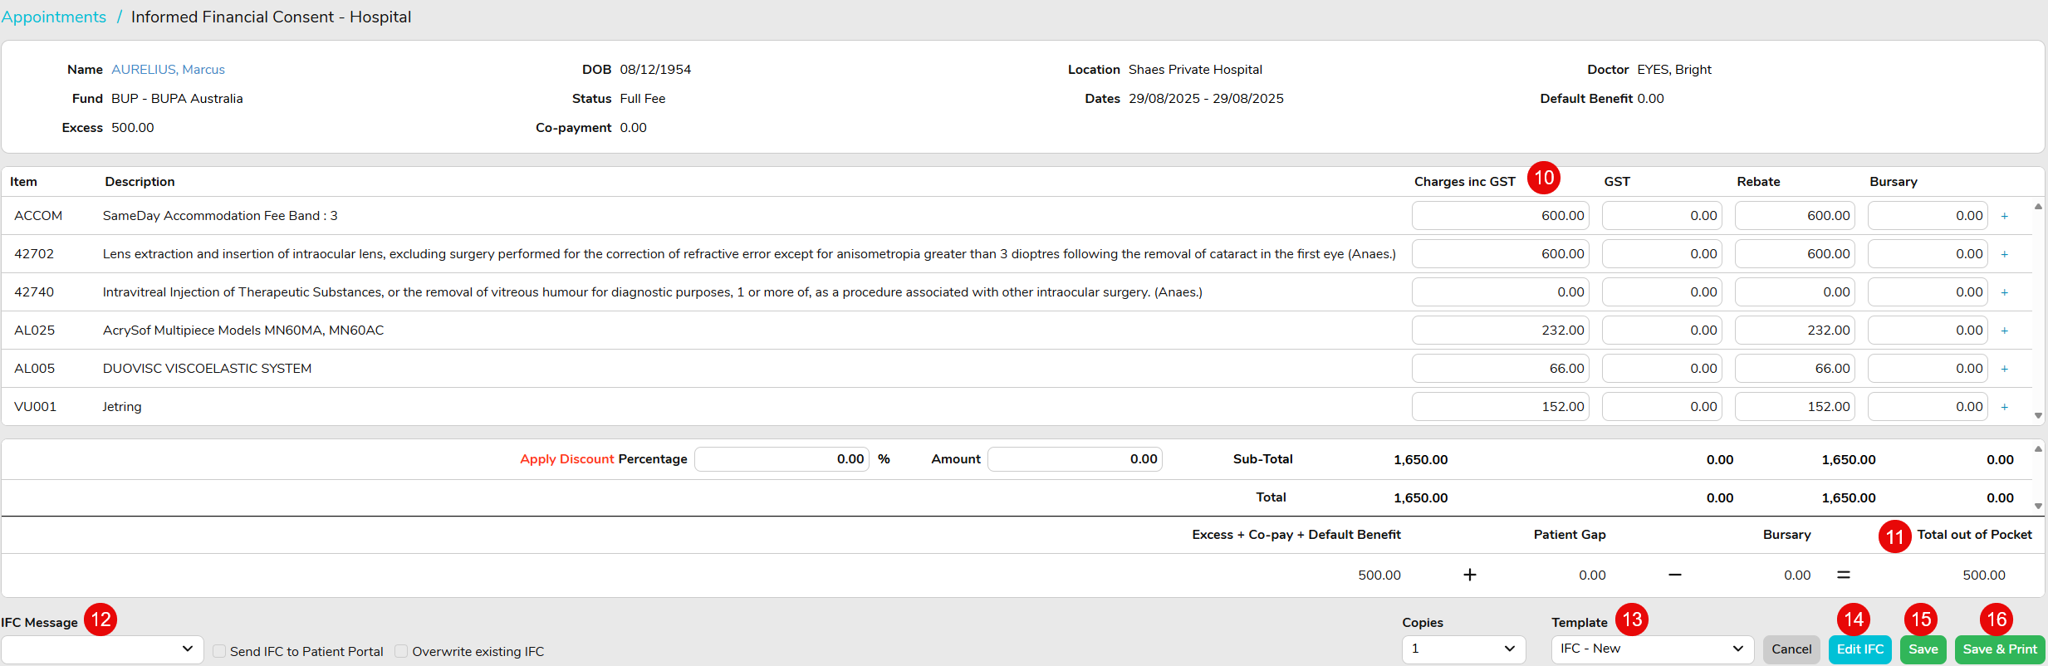Click the Save & Print button
The width and height of the screenshot is (2048, 666).
[1999, 649]
